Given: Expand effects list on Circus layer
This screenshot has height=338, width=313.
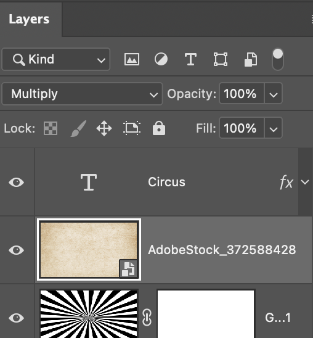Looking at the screenshot, I should [x=305, y=182].
